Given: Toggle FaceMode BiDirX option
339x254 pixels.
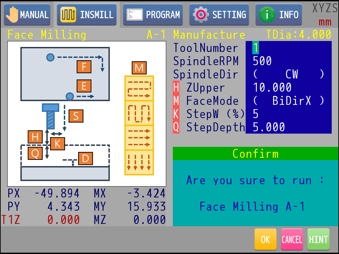Looking at the screenshot, I should [288, 101].
